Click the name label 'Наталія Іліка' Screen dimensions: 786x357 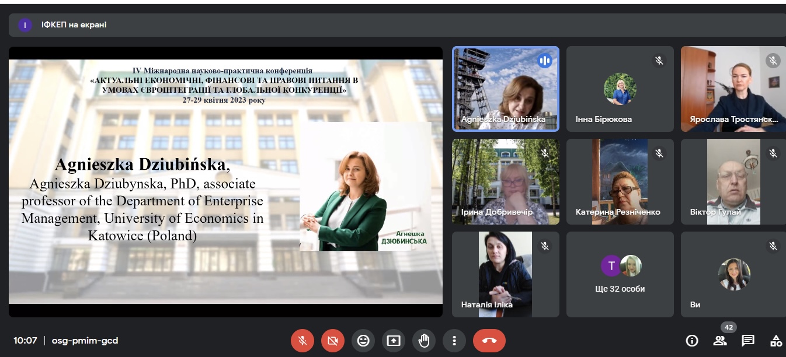[x=486, y=305]
